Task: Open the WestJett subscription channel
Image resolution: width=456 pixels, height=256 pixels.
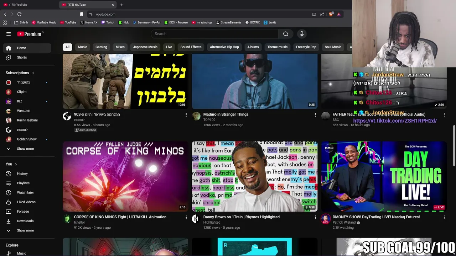Action: (x=28, y=111)
